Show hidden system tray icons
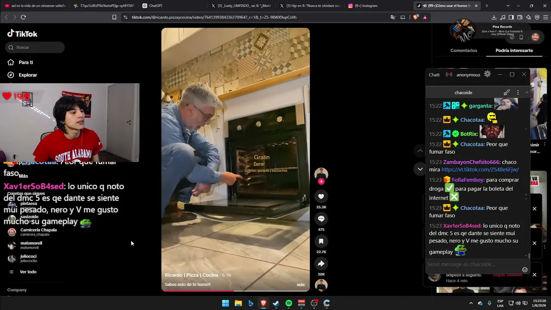551x310 pixels. tap(471, 303)
